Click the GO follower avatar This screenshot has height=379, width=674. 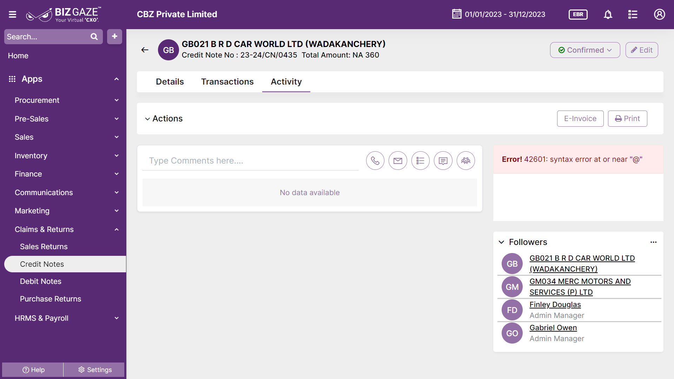[x=512, y=333]
